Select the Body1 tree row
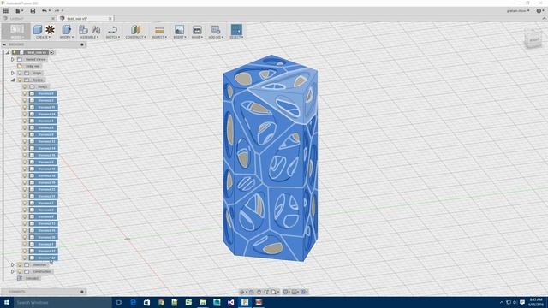This screenshot has height=308, width=548. pos(39,86)
